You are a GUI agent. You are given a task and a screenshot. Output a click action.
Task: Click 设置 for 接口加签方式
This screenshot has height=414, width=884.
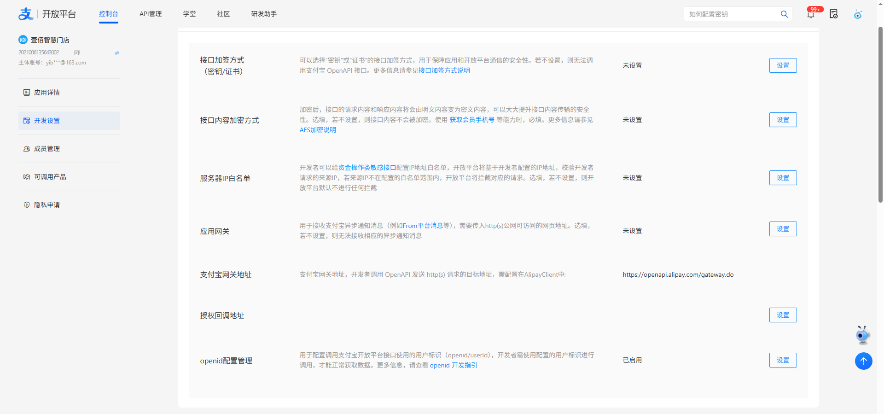point(783,65)
